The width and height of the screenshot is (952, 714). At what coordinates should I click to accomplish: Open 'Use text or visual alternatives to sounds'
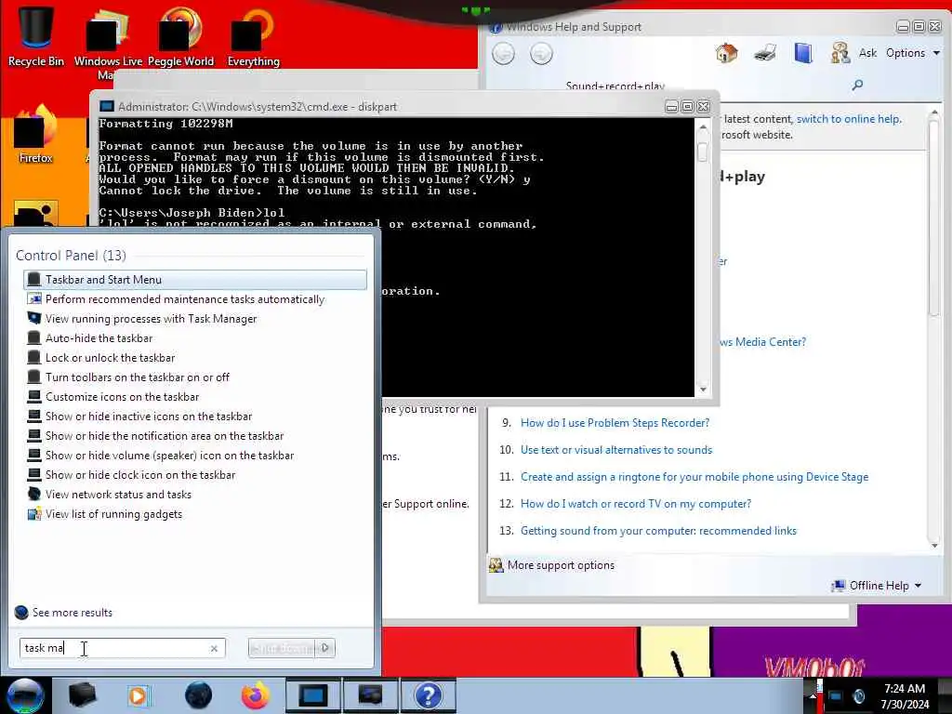615,450
